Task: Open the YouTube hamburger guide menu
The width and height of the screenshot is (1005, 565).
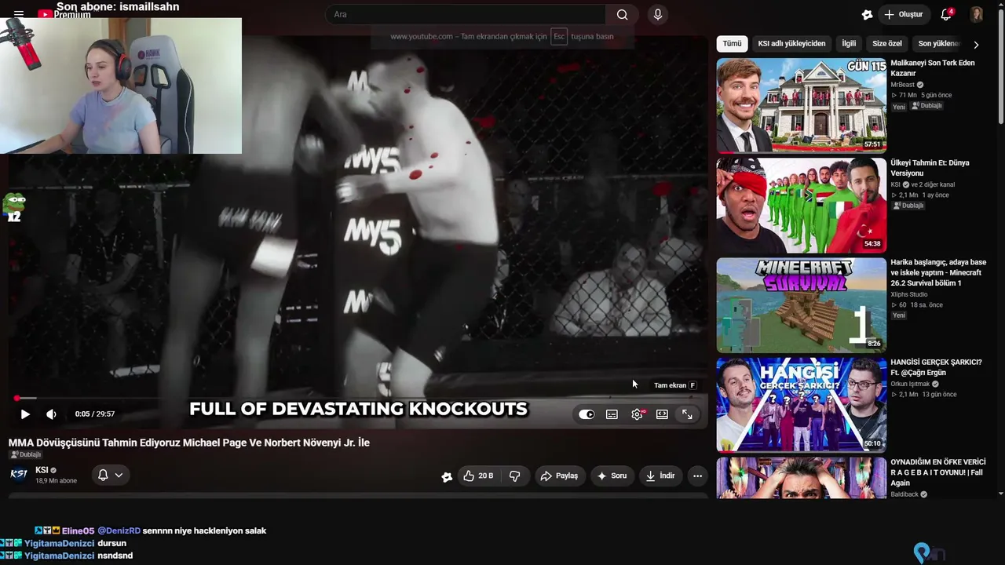Action: (x=19, y=14)
